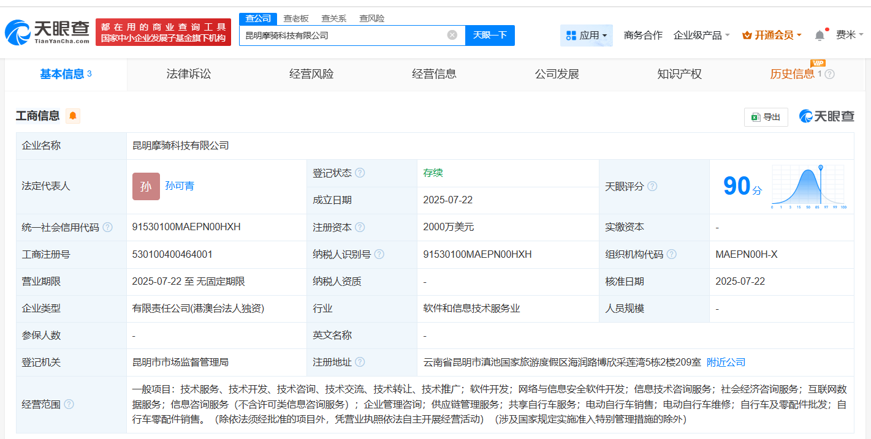Click help icon beside 注册资本
This screenshot has height=439, width=871.
click(x=360, y=227)
